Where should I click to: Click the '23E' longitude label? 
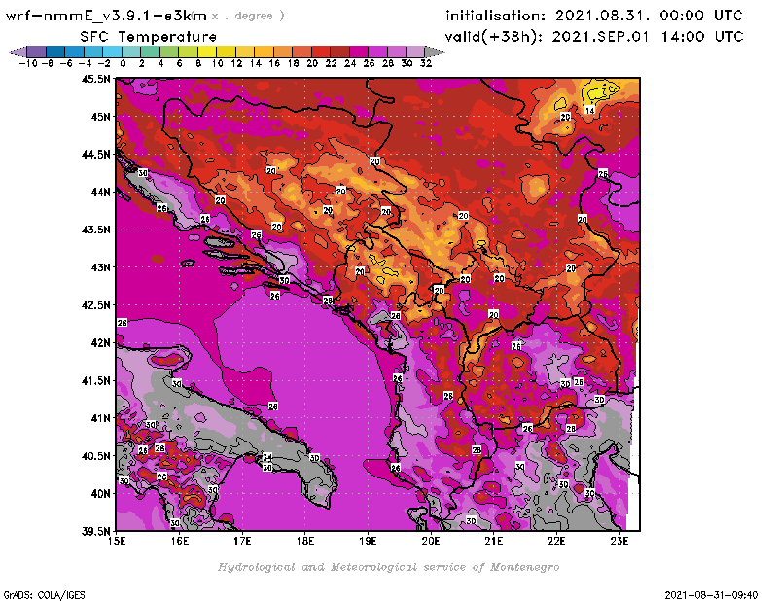[619, 541]
